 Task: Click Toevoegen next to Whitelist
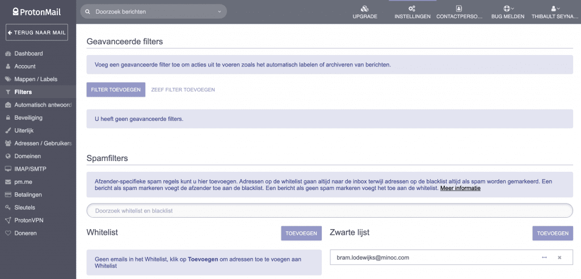[301, 234]
